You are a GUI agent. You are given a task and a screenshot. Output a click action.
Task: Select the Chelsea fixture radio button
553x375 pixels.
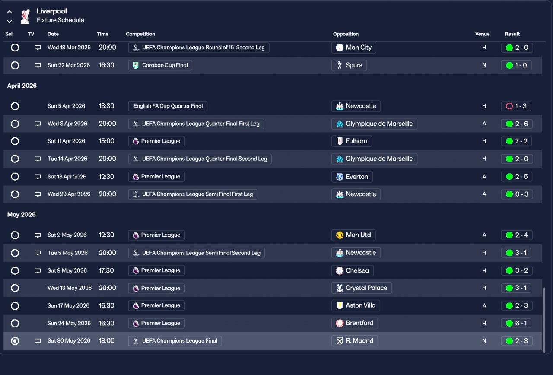15,270
